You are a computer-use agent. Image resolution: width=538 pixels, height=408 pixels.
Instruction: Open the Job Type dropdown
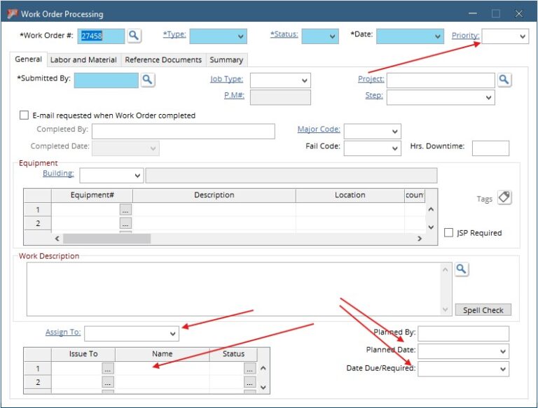[304, 81]
